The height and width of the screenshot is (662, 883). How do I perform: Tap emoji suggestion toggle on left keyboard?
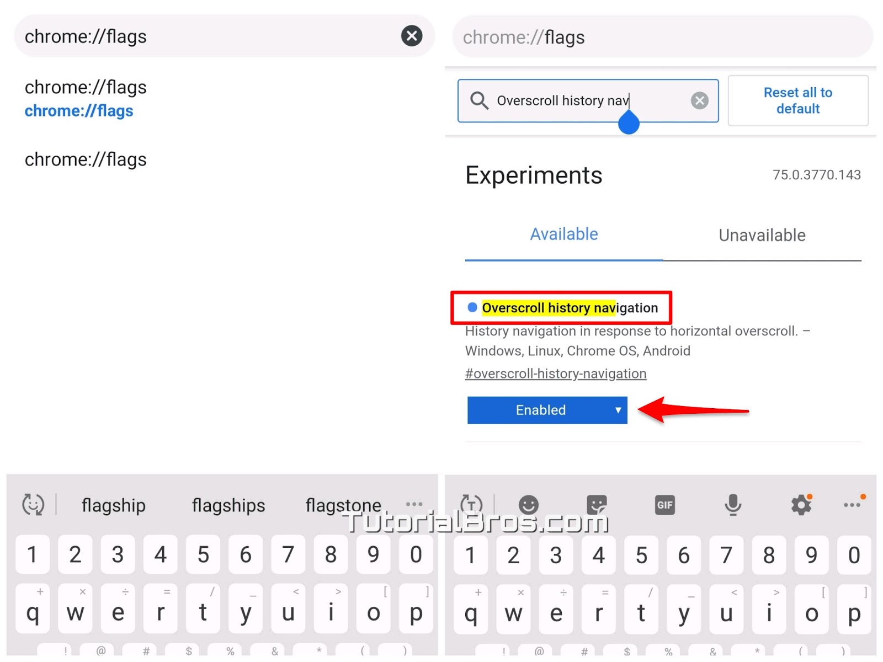[33, 505]
